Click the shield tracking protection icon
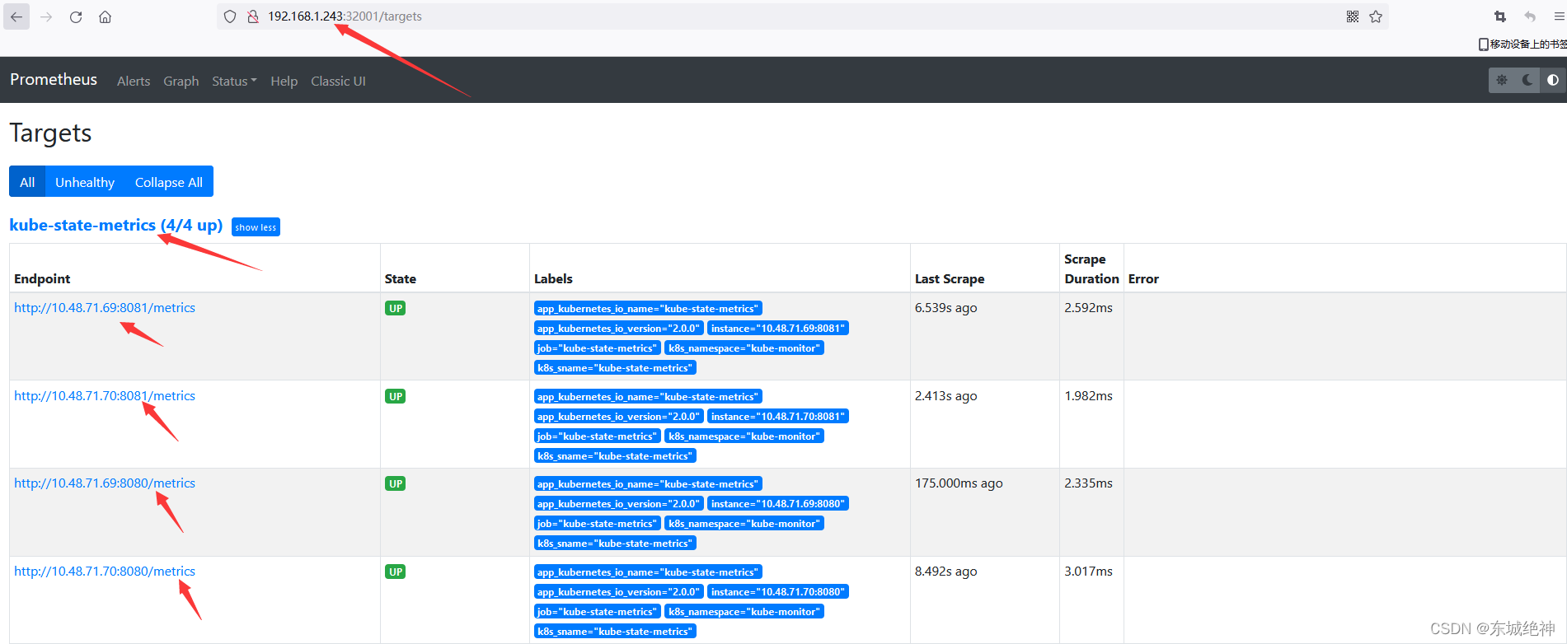 point(230,16)
